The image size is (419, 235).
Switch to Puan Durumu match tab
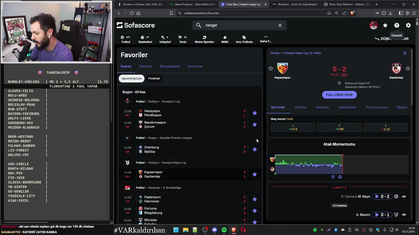pyautogui.click(x=377, y=107)
